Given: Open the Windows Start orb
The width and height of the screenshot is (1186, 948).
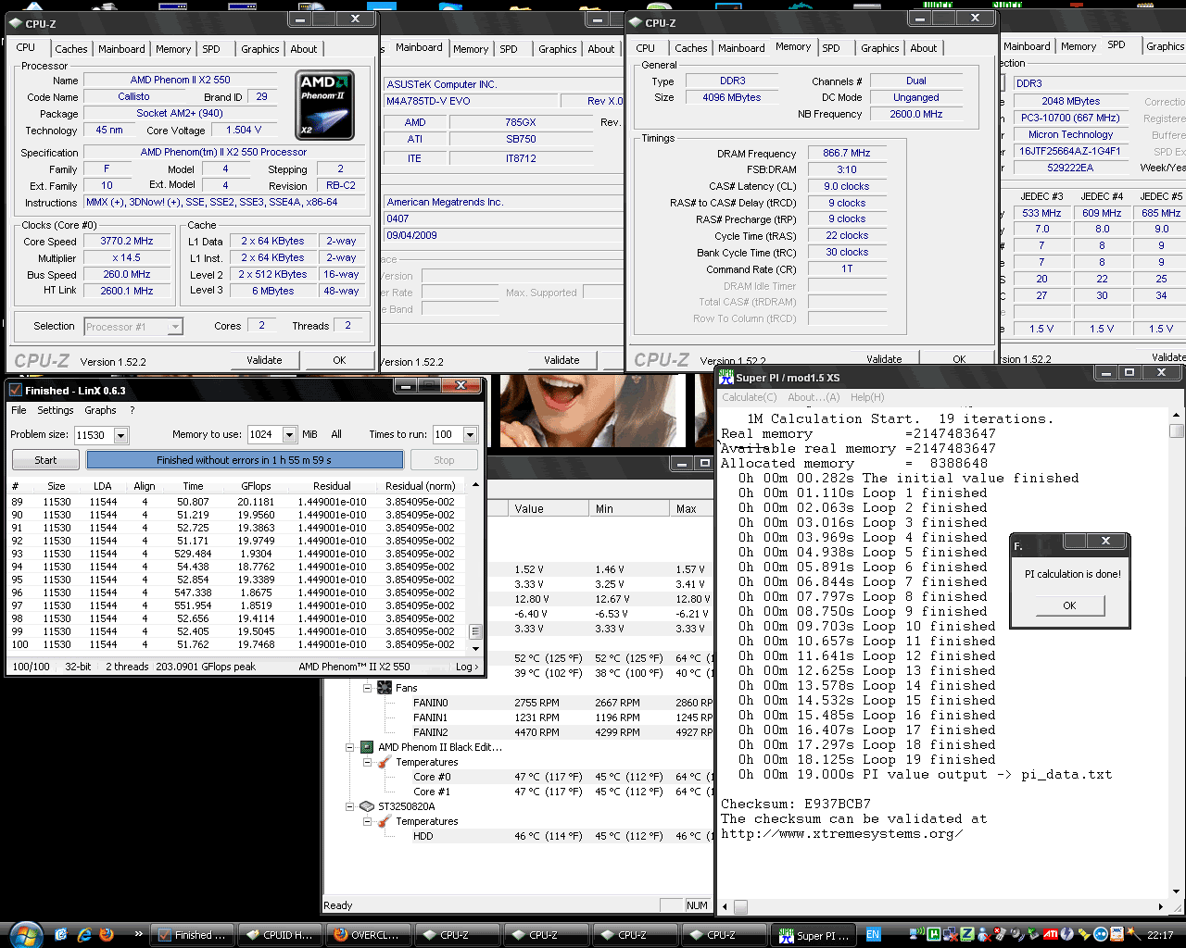Looking at the screenshot, I should [25, 934].
